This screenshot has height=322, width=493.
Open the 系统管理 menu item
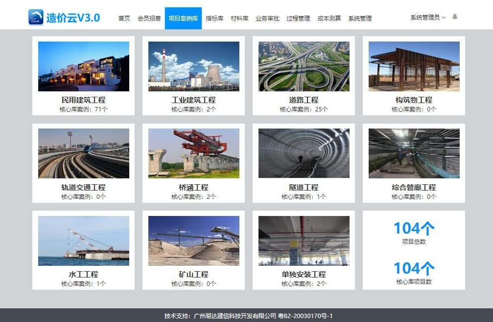click(360, 18)
